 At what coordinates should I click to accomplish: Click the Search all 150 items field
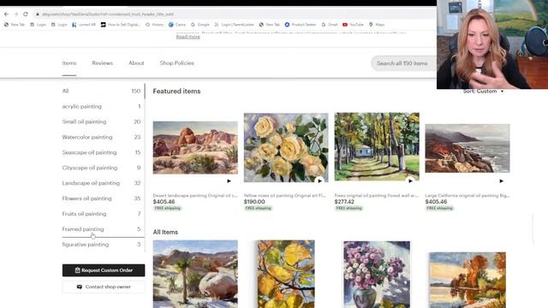click(x=403, y=63)
